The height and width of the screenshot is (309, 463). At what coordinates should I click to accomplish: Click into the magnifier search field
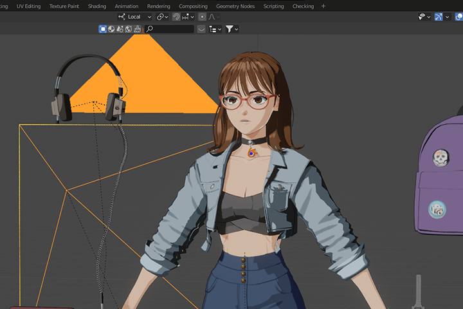[x=169, y=29]
